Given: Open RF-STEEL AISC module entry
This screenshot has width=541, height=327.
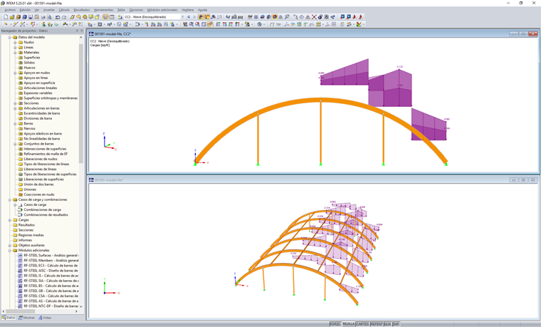Looking at the screenshot, I should point(51,271).
